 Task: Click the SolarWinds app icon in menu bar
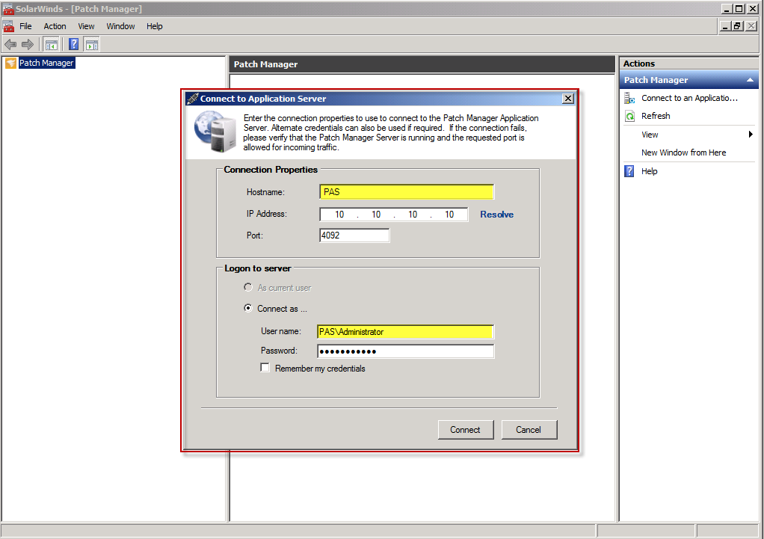[x=8, y=26]
